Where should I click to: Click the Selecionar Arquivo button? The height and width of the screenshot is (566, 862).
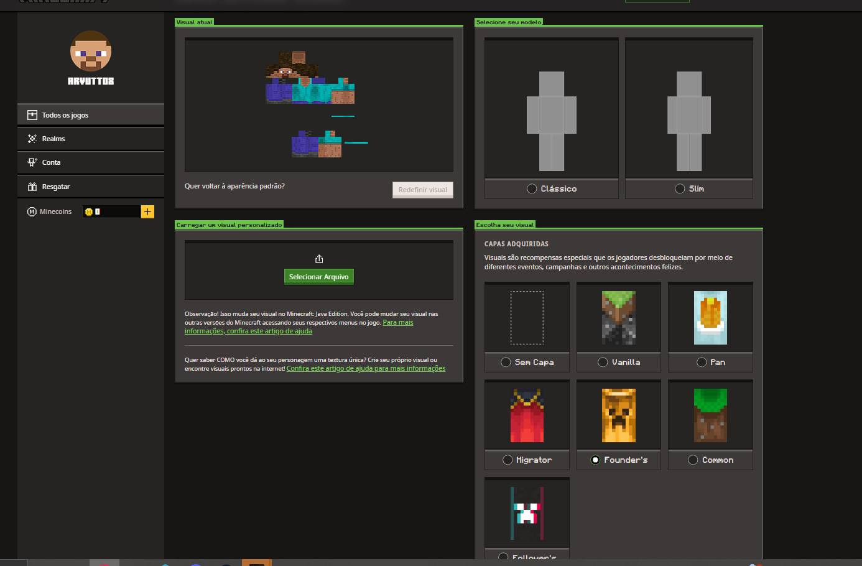[319, 277]
